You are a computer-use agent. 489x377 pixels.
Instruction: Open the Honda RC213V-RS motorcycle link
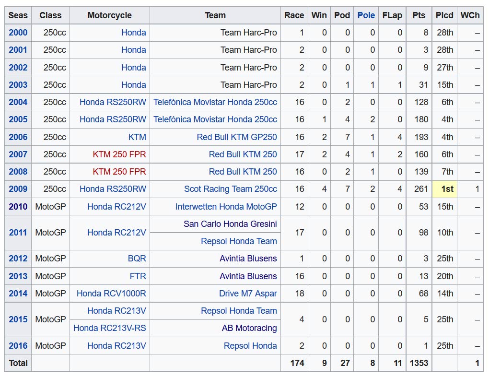(110, 328)
